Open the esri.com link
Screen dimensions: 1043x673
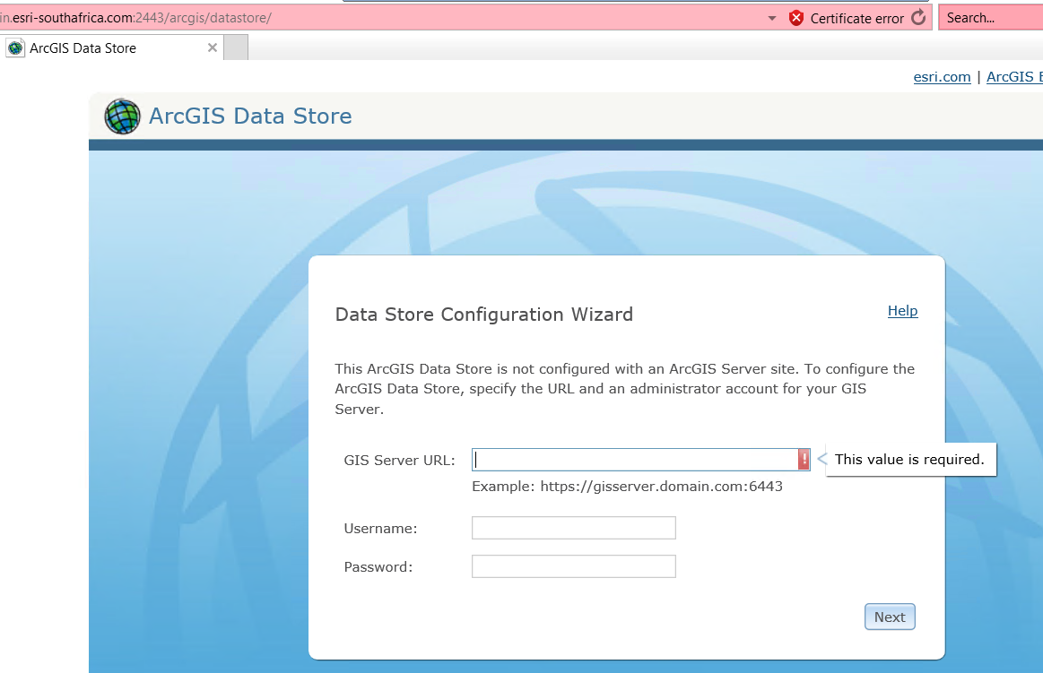coord(942,77)
